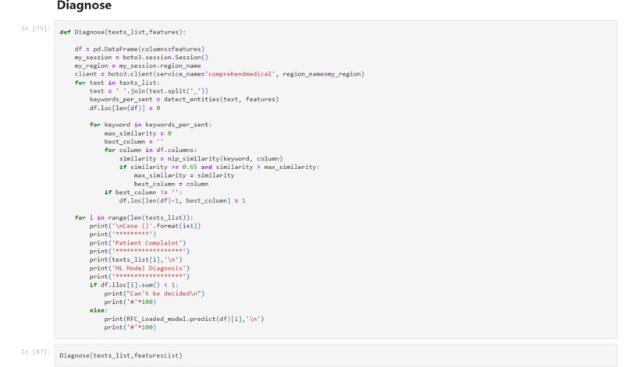Click the best_column = column line
Screen dimensions: 629x367
171,185
